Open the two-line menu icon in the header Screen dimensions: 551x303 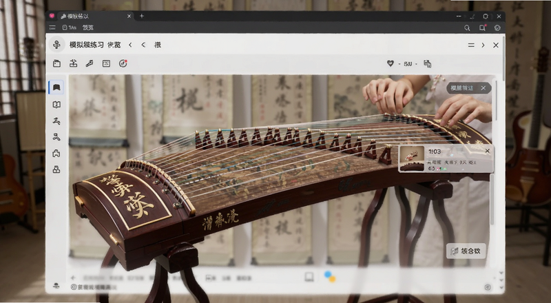click(x=471, y=45)
